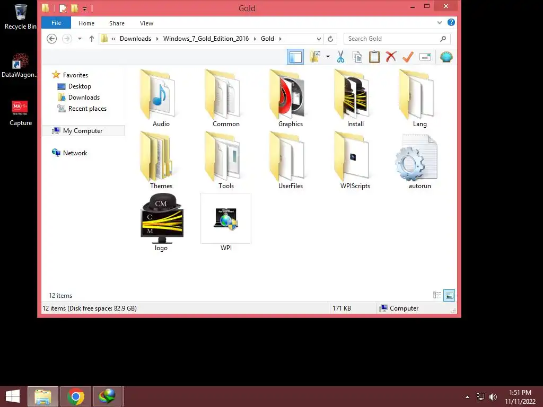Go up one folder level
This screenshot has width=543, height=407.
(91, 38)
